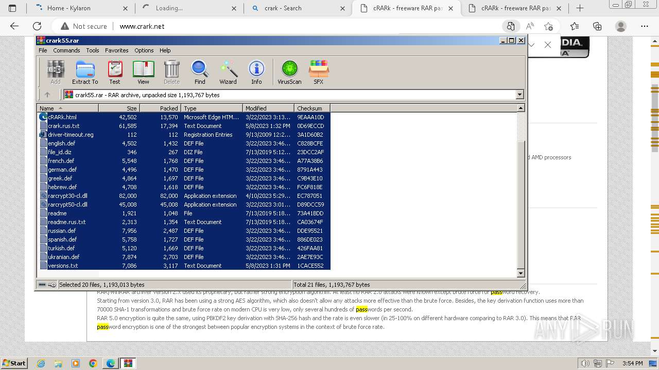Sort by the Size column header
This screenshot has height=370, width=659.
tap(119, 108)
